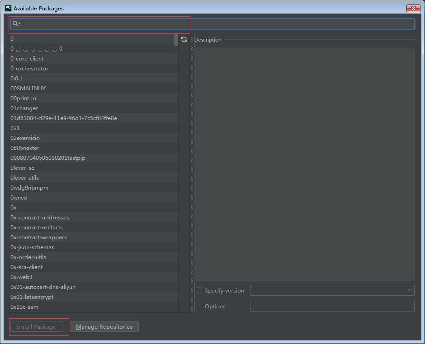Select the 02exercicio package
The height and width of the screenshot is (344, 425).
(94, 138)
